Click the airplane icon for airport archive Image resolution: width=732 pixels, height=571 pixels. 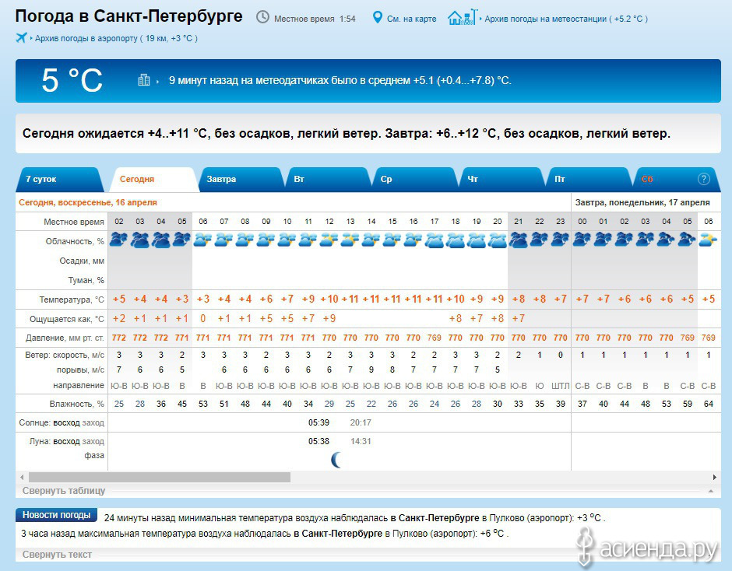21,38
